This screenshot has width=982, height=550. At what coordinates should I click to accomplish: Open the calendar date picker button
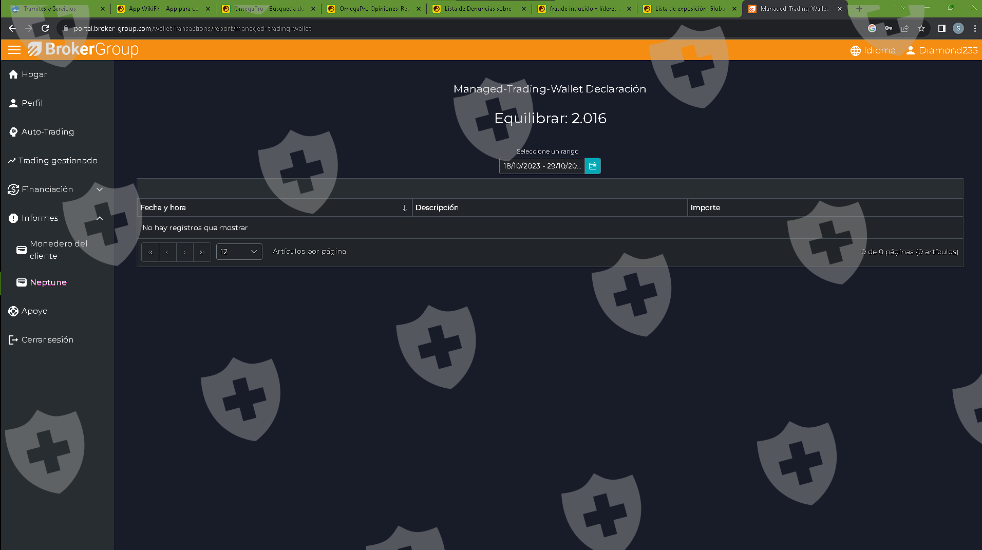[x=593, y=166]
